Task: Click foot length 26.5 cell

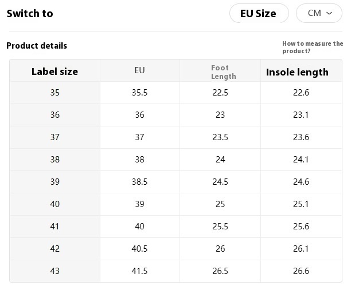Action: (220, 271)
